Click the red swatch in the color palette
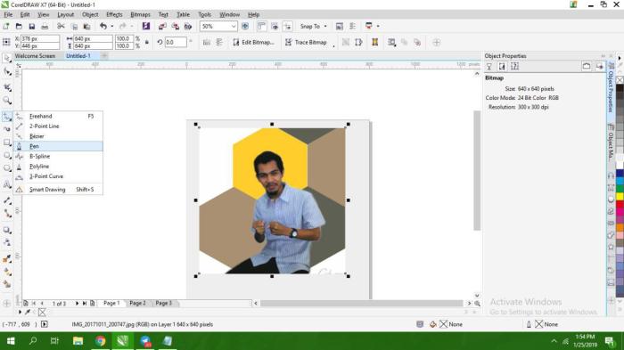The width and height of the screenshot is (624, 350). click(x=620, y=205)
